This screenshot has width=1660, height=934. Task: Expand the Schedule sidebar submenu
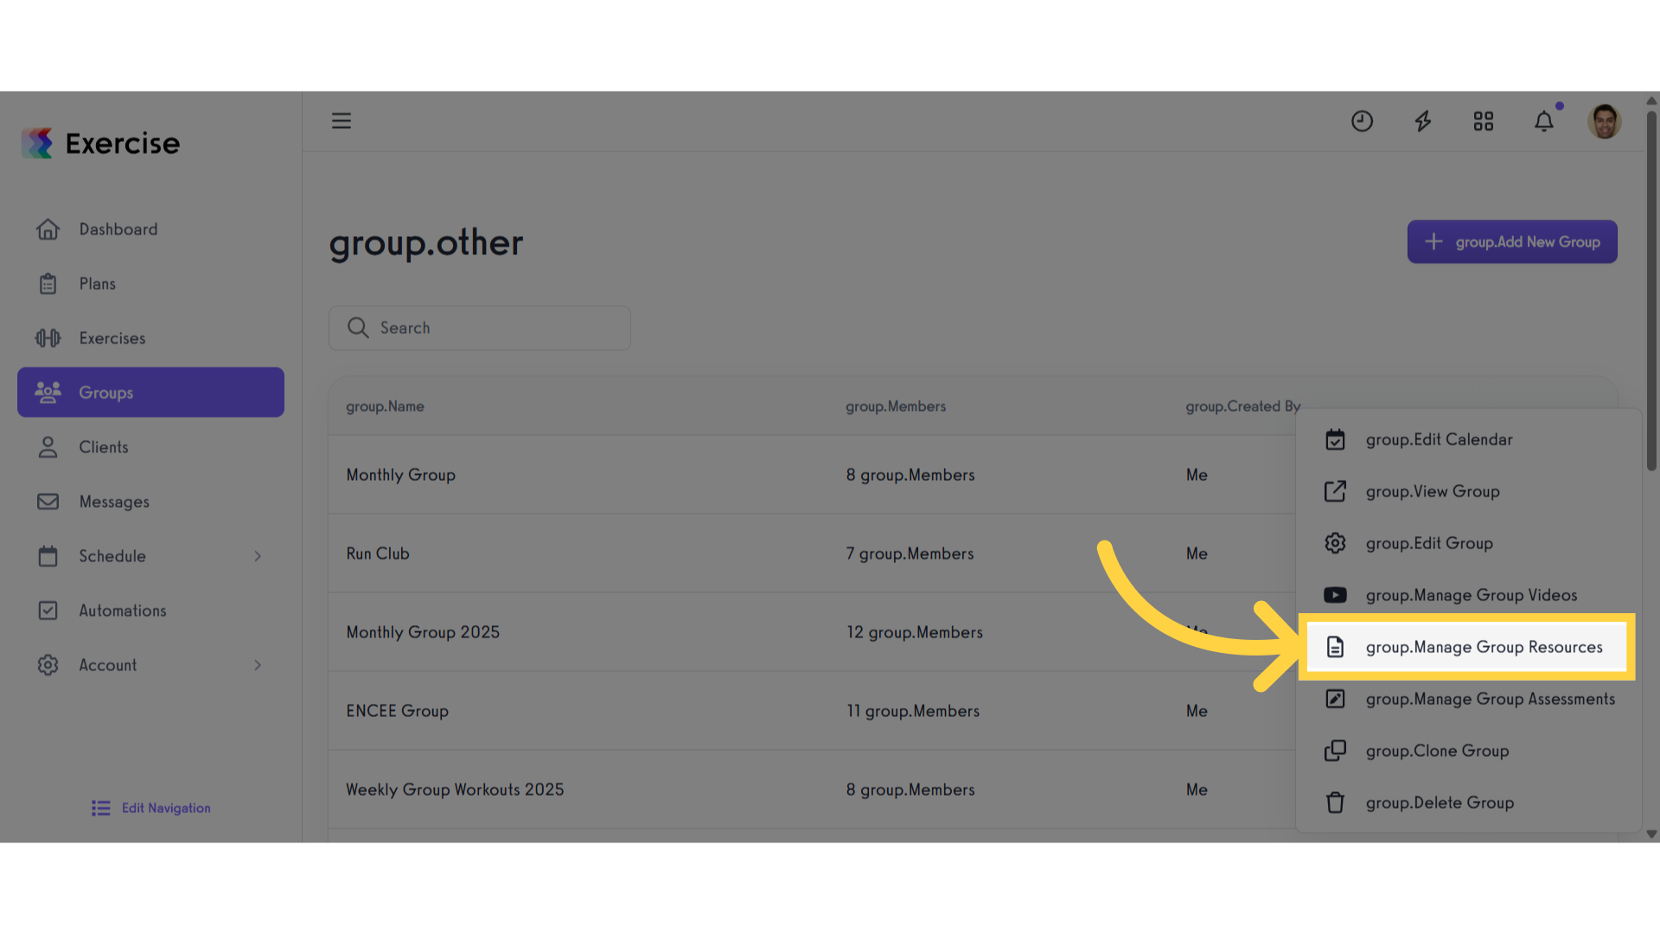258,556
